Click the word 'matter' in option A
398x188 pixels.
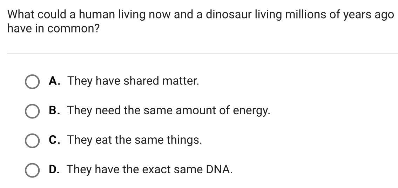pyautogui.click(x=181, y=81)
